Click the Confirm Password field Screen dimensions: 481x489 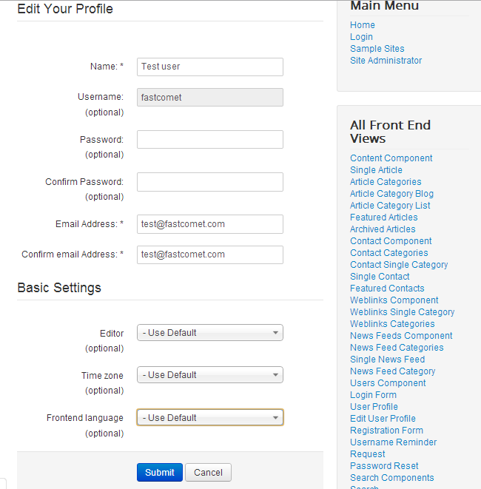pos(209,182)
